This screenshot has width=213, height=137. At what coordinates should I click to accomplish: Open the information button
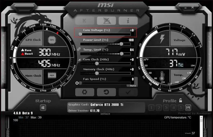click(x=128, y=20)
